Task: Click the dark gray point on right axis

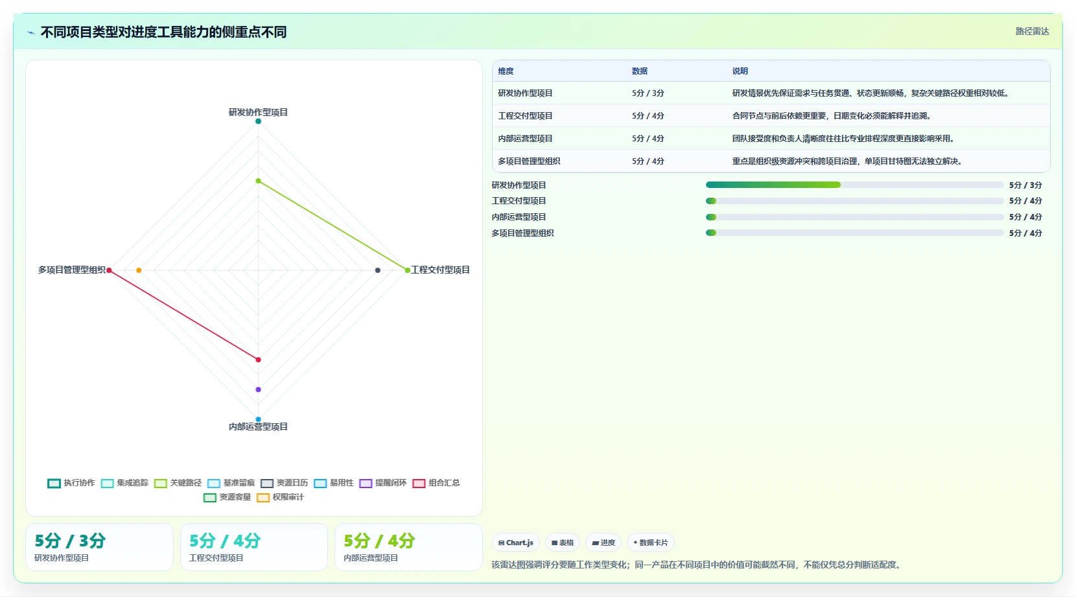Action: coord(378,270)
